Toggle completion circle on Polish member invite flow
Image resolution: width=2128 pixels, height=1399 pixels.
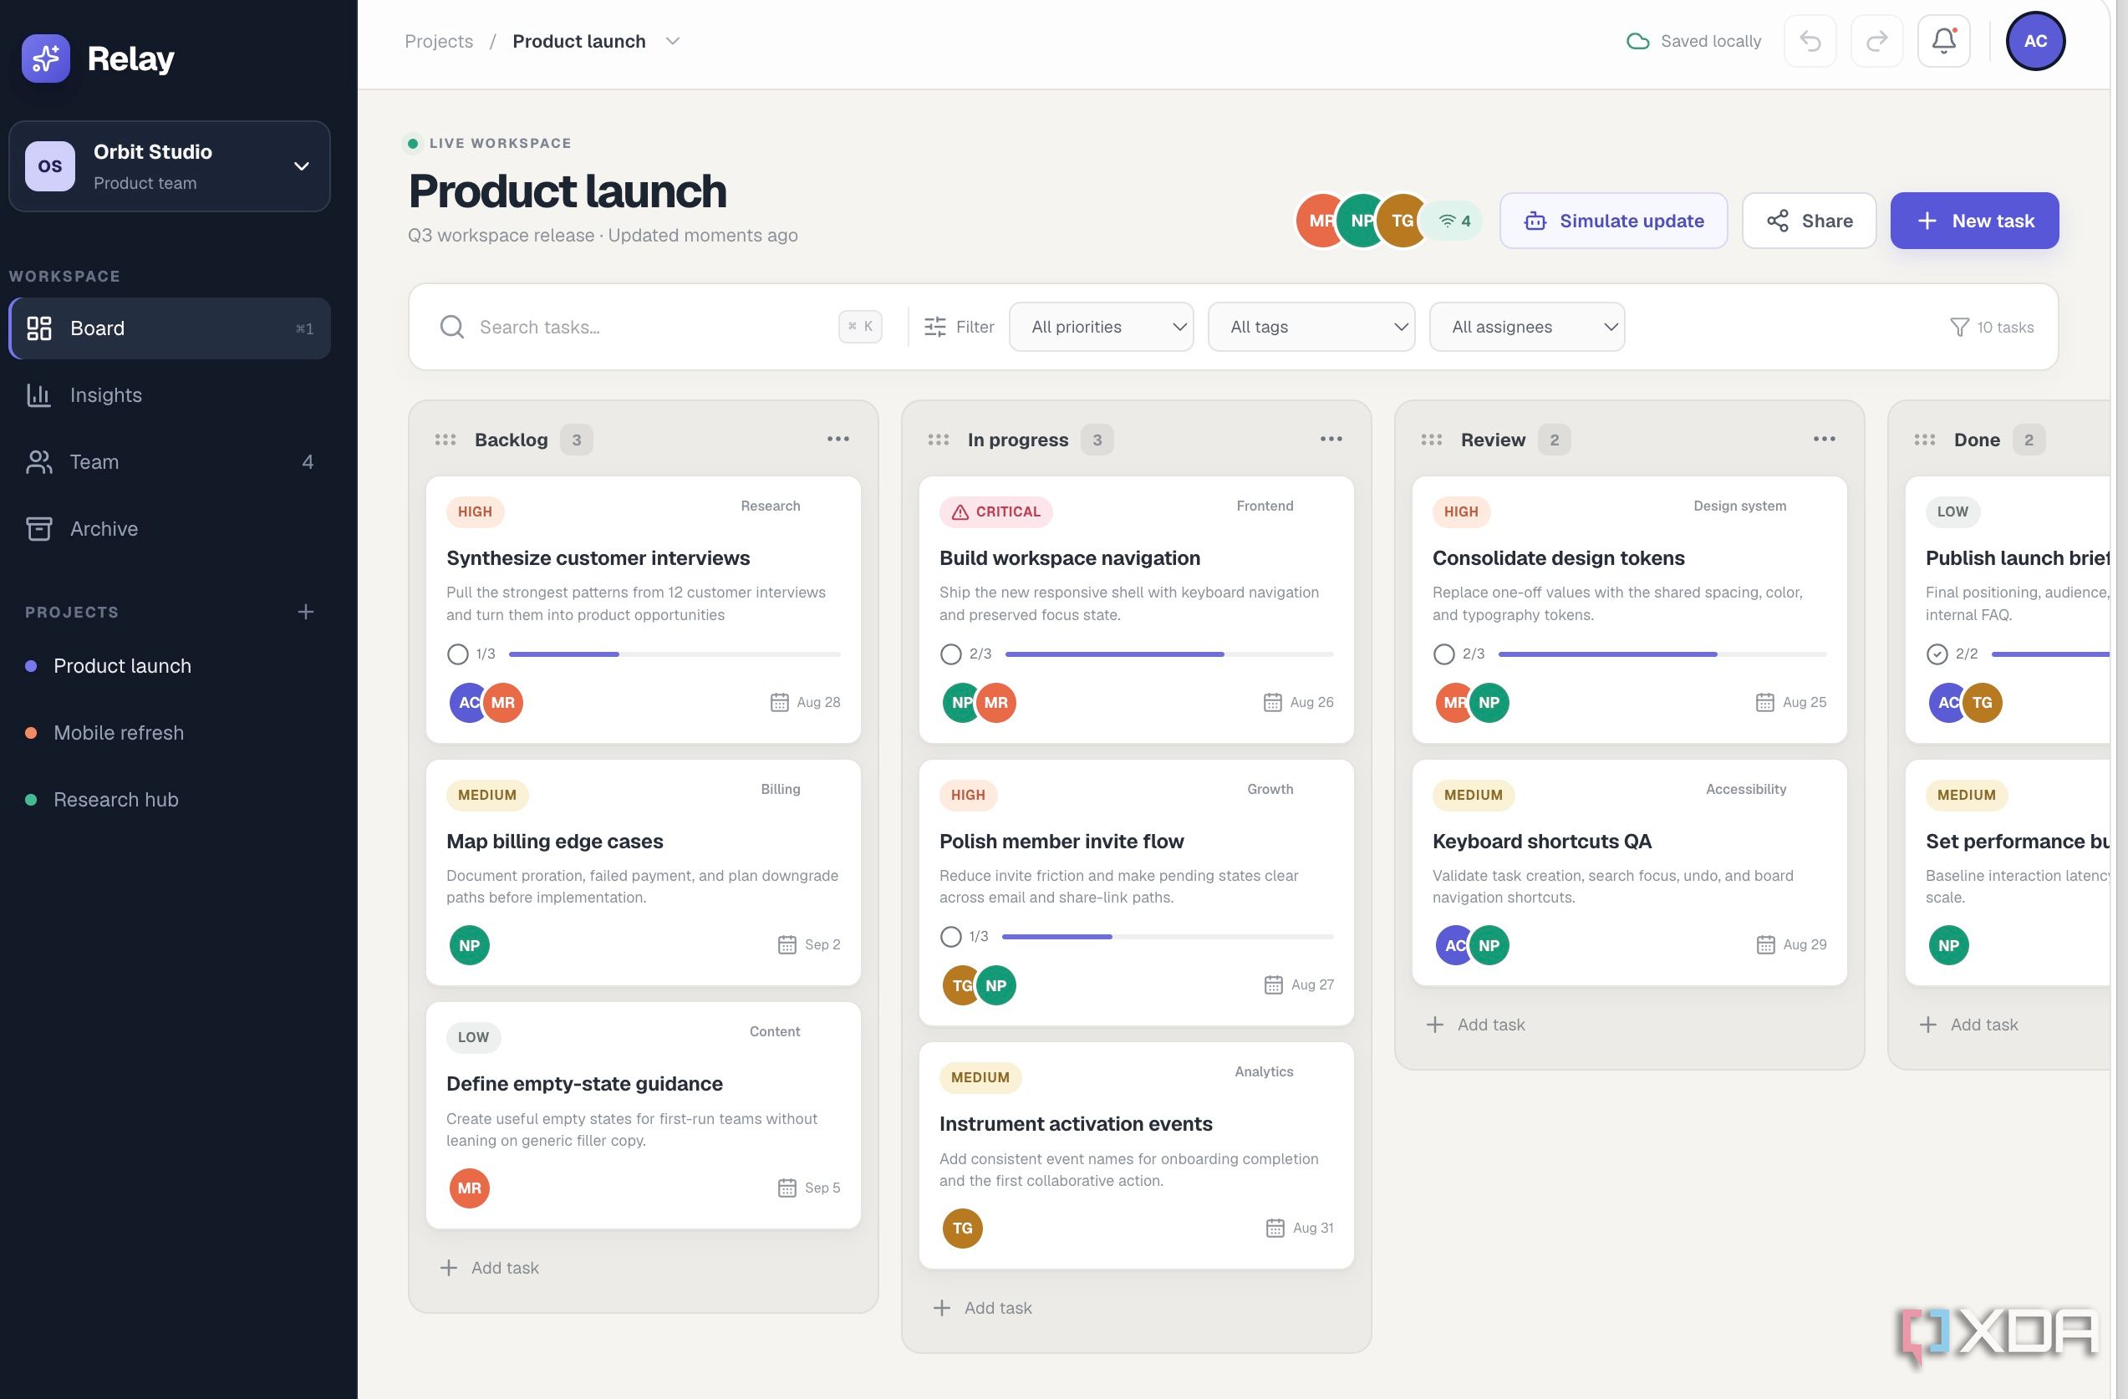(x=950, y=937)
